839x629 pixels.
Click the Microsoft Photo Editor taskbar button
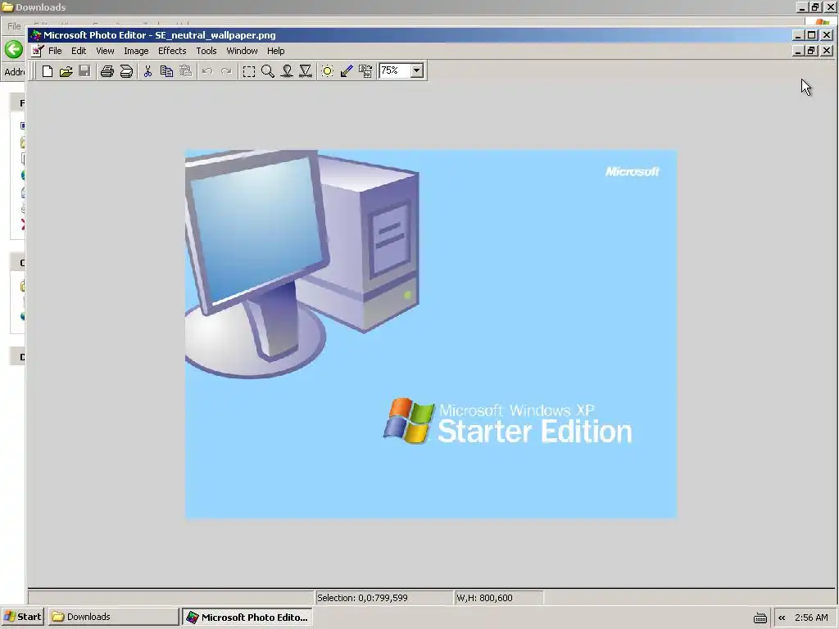coord(247,617)
